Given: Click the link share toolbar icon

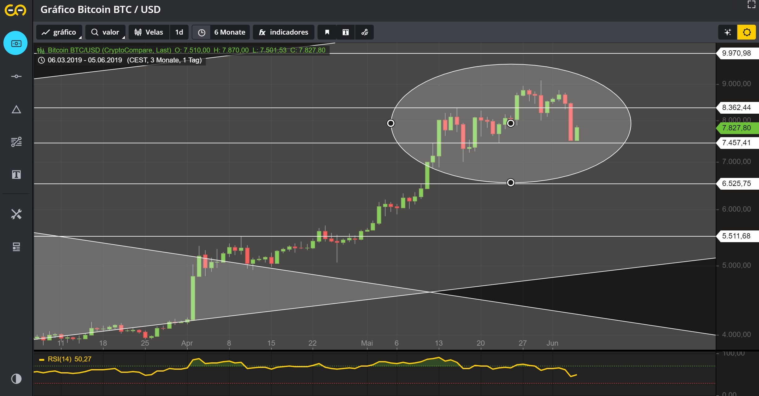Looking at the screenshot, I should pyautogui.click(x=365, y=32).
